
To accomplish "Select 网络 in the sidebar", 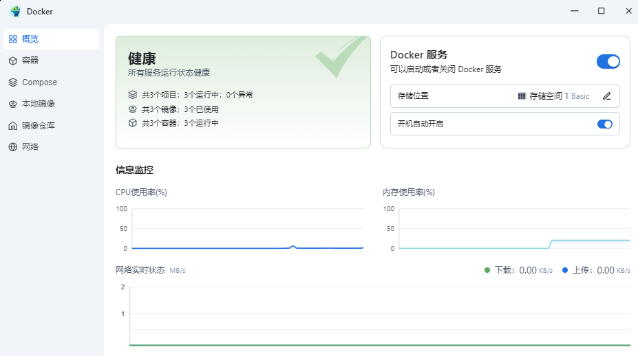I will click(51, 146).
